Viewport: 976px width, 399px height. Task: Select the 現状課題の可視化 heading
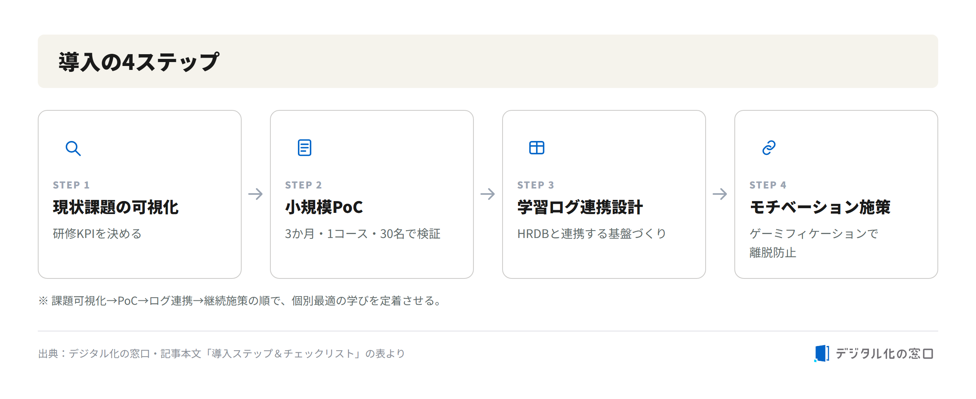point(116,207)
